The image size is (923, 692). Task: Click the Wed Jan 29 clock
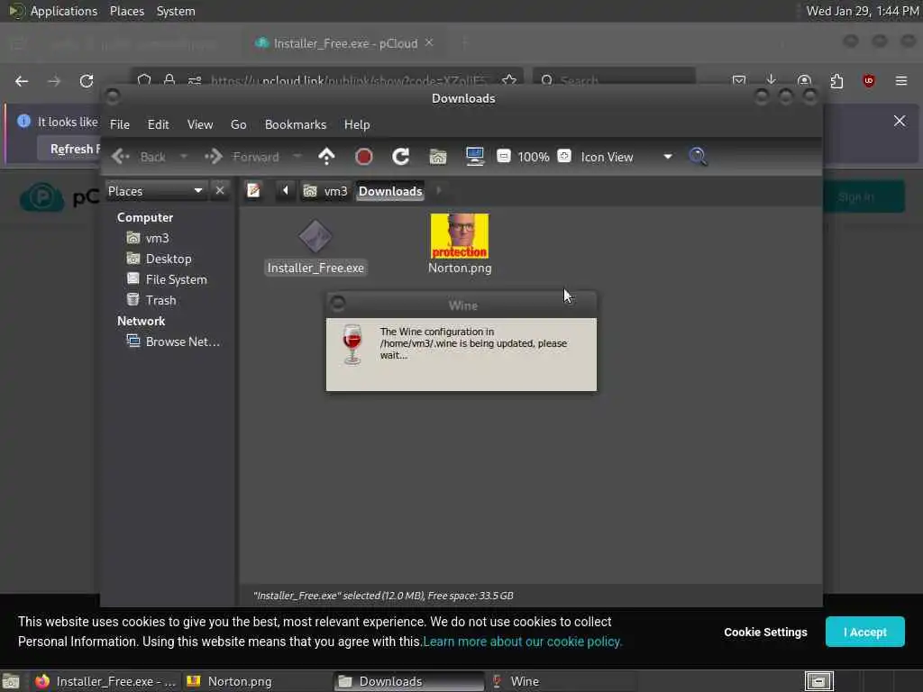click(x=862, y=11)
